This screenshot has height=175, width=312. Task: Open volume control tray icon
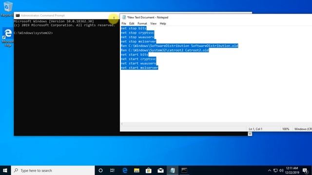click(x=281, y=171)
